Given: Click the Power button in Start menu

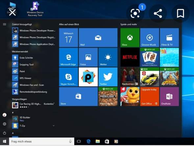Looking at the screenshot, I should 5,133.
